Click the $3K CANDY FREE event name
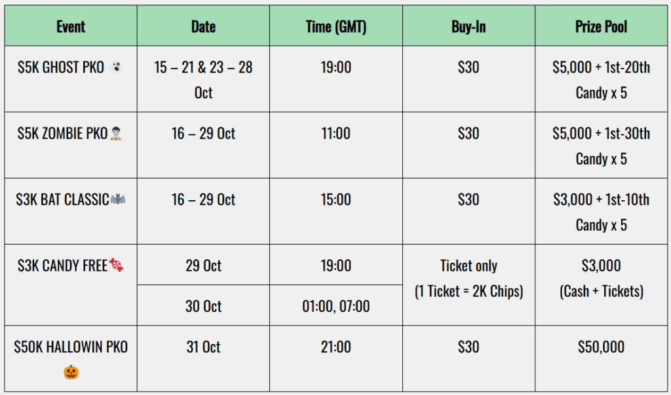The height and width of the screenshot is (395, 671). (63, 266)
